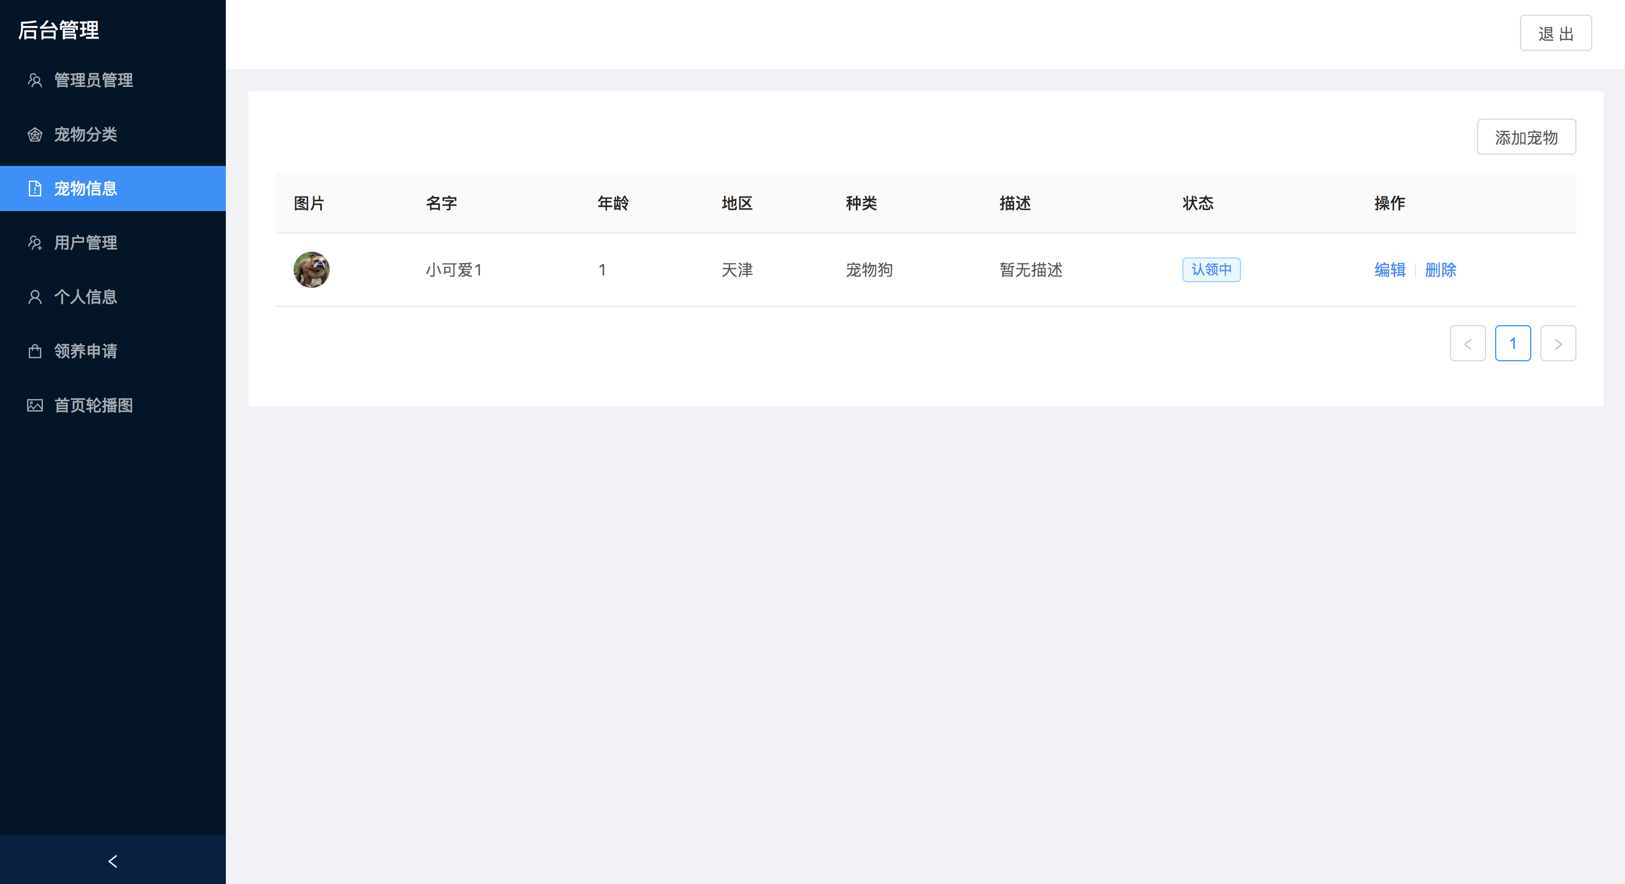Click the 退出 logout button

[1556, 33]
